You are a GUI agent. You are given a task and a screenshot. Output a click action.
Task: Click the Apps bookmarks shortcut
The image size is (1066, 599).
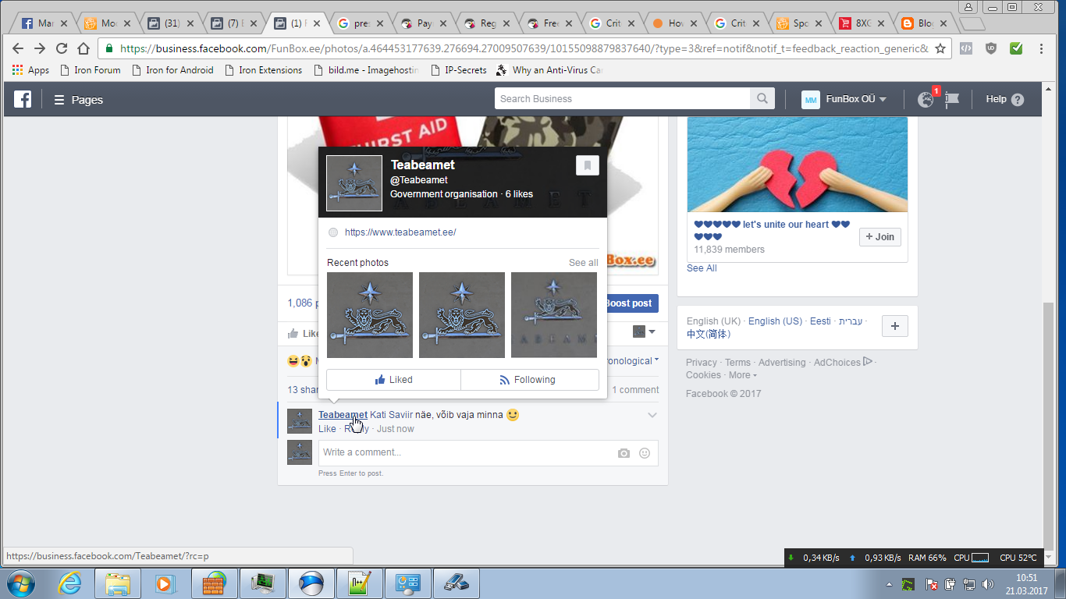point(31,70)
